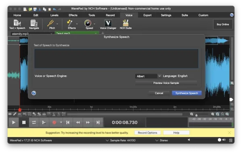The width and height of the screenshot is (242, 153).
Task: Click the vertical zoom-in magnifier at right edge
Action: [x=232, y=83]
